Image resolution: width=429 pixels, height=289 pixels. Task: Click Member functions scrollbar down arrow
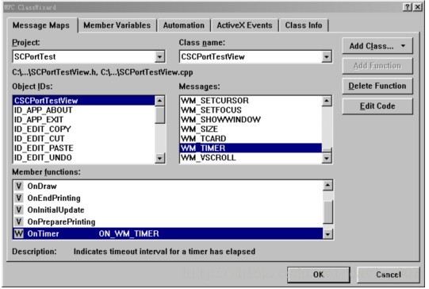327,234
